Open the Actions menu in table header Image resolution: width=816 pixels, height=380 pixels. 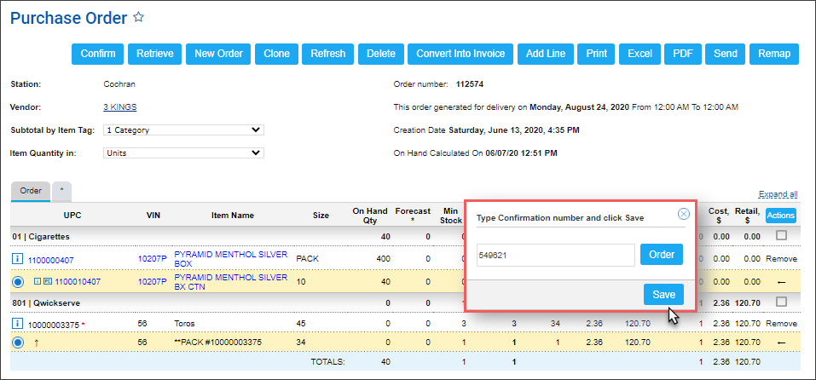click(780, 216)
